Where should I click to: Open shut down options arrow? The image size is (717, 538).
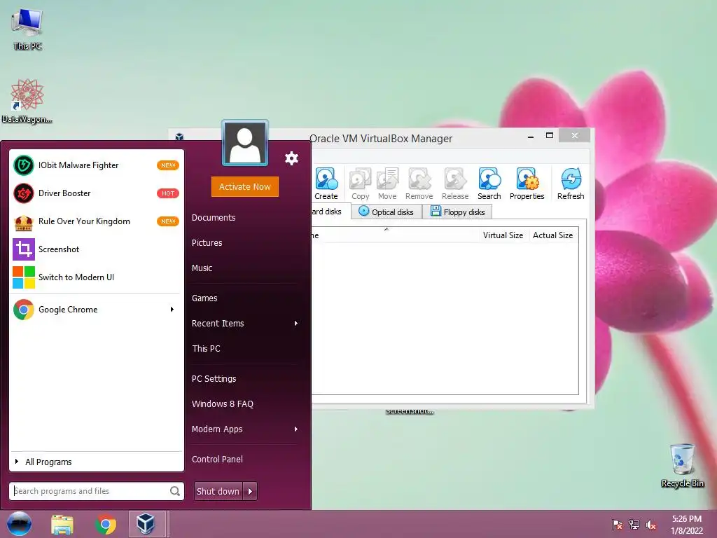[x=250, y=491]
